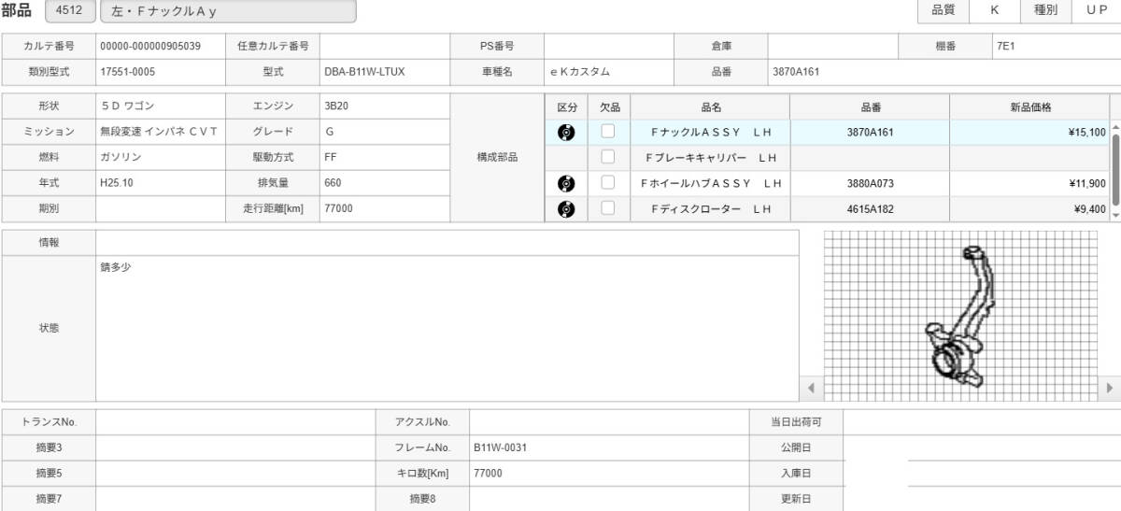Select the FホイールハブASSY LH row name
The width and height of the screenshot is (1121, 511).
coord(711,183)
